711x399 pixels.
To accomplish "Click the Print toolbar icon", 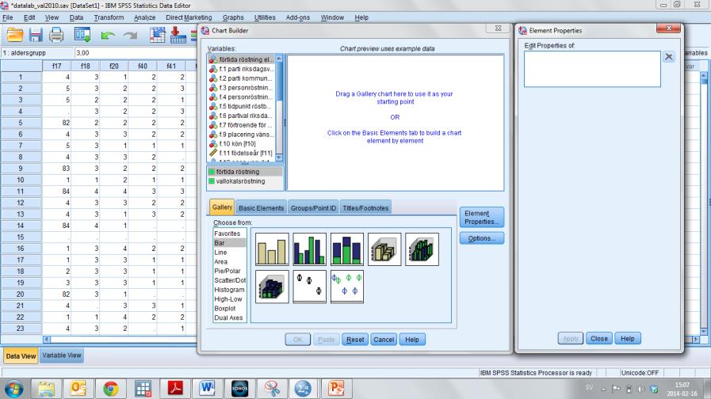I will (56, 35).
